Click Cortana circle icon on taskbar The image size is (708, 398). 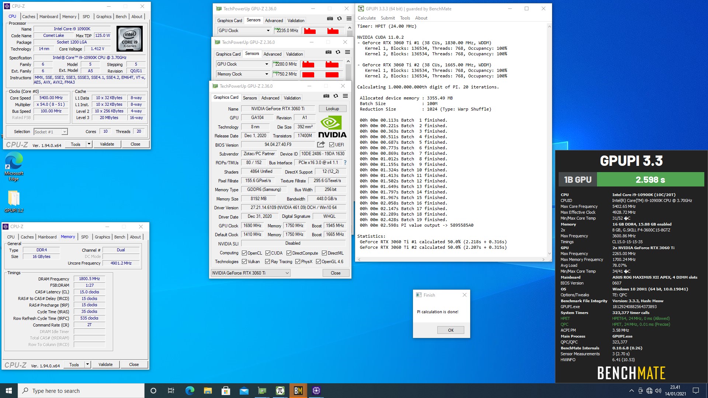click(x=153, y=391)
